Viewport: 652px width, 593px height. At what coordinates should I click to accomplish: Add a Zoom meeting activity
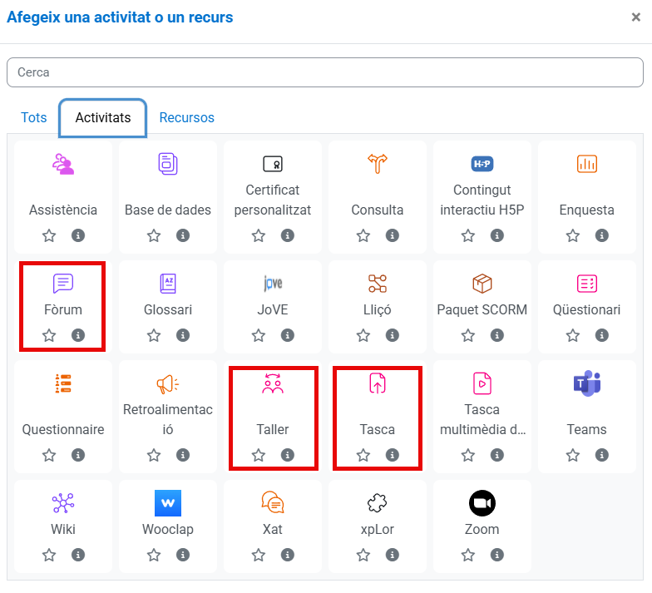482,503
